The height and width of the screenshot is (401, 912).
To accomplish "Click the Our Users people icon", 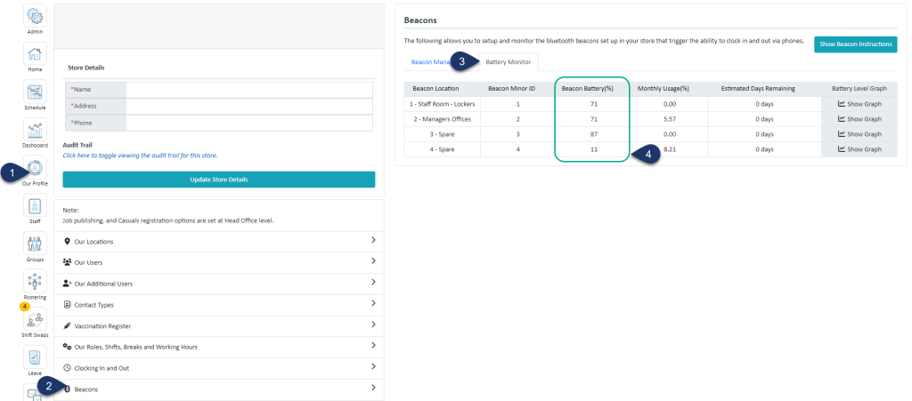I will tap(67, 262).
